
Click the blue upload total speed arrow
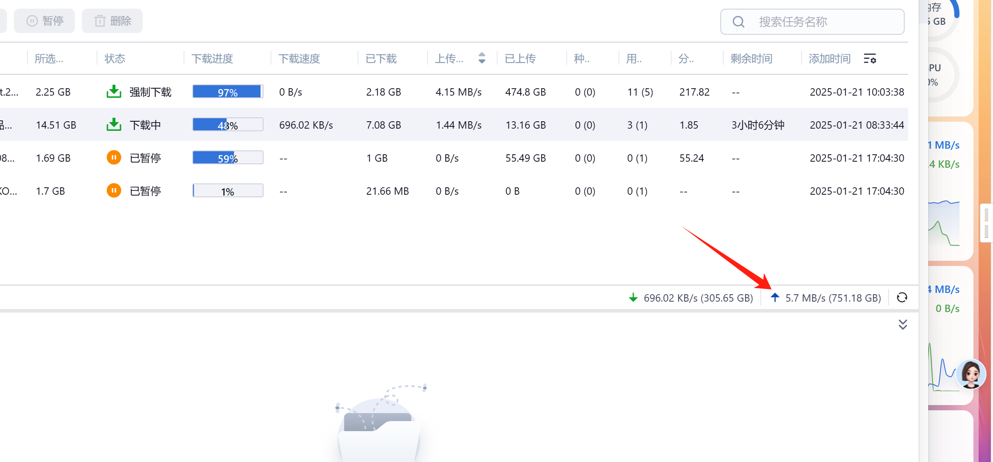775,297
